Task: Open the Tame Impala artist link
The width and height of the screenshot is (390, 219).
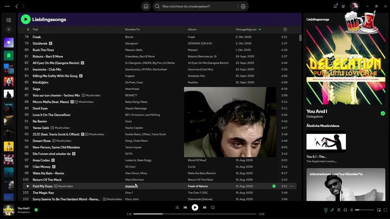Action: point(133,147)
